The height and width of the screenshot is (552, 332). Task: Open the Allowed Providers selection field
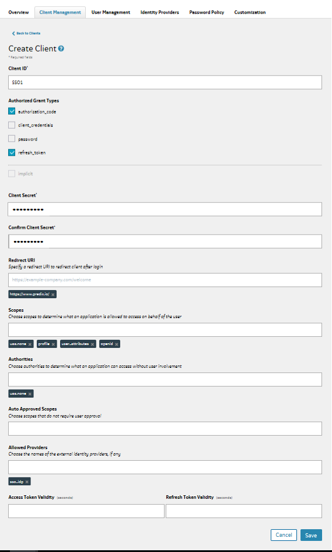tap(165, 467)
